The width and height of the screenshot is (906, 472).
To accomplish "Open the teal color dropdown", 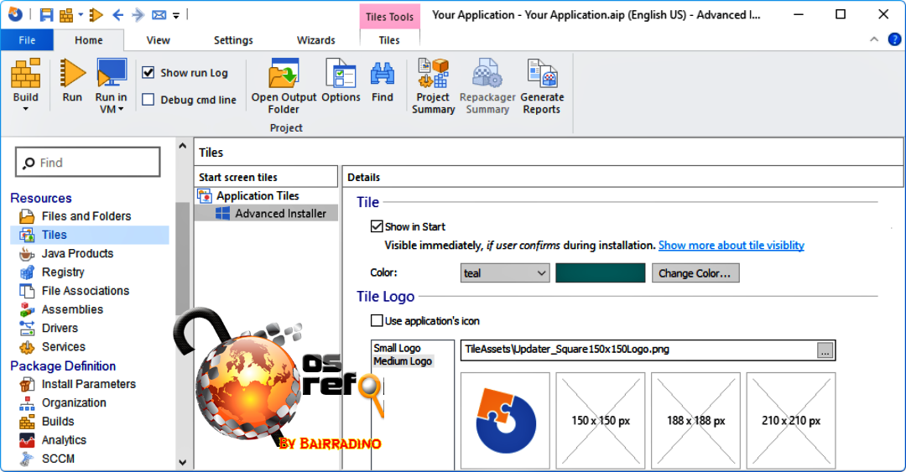I will tap(505, 272).
